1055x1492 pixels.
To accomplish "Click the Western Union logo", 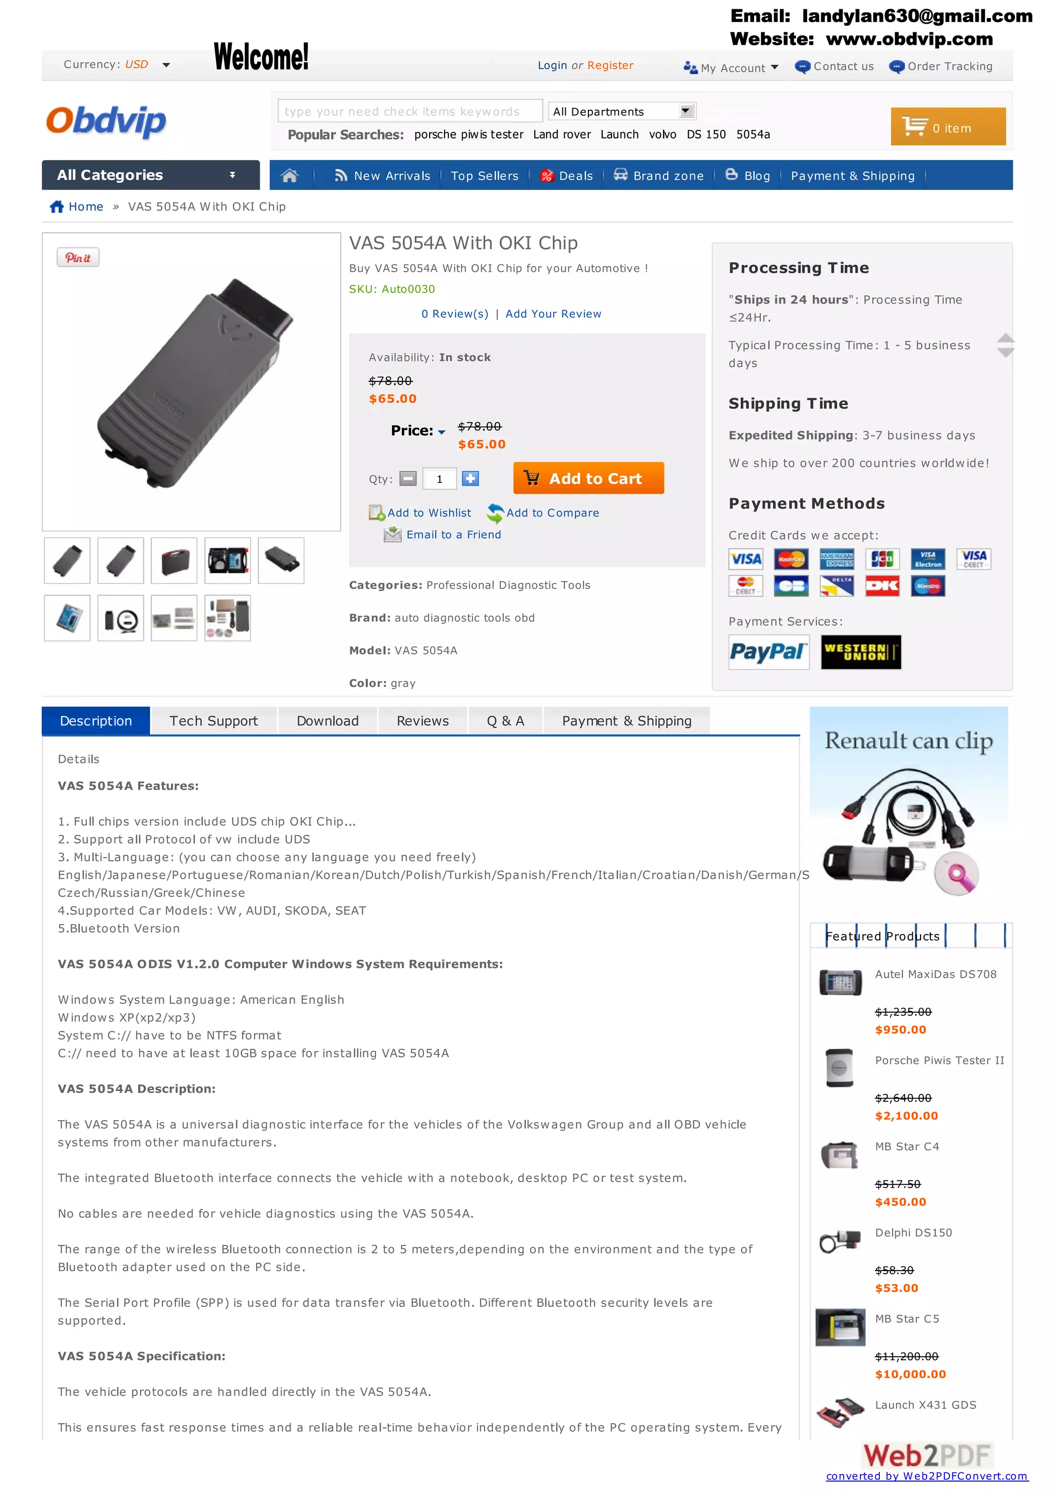I will coord(861,652).
